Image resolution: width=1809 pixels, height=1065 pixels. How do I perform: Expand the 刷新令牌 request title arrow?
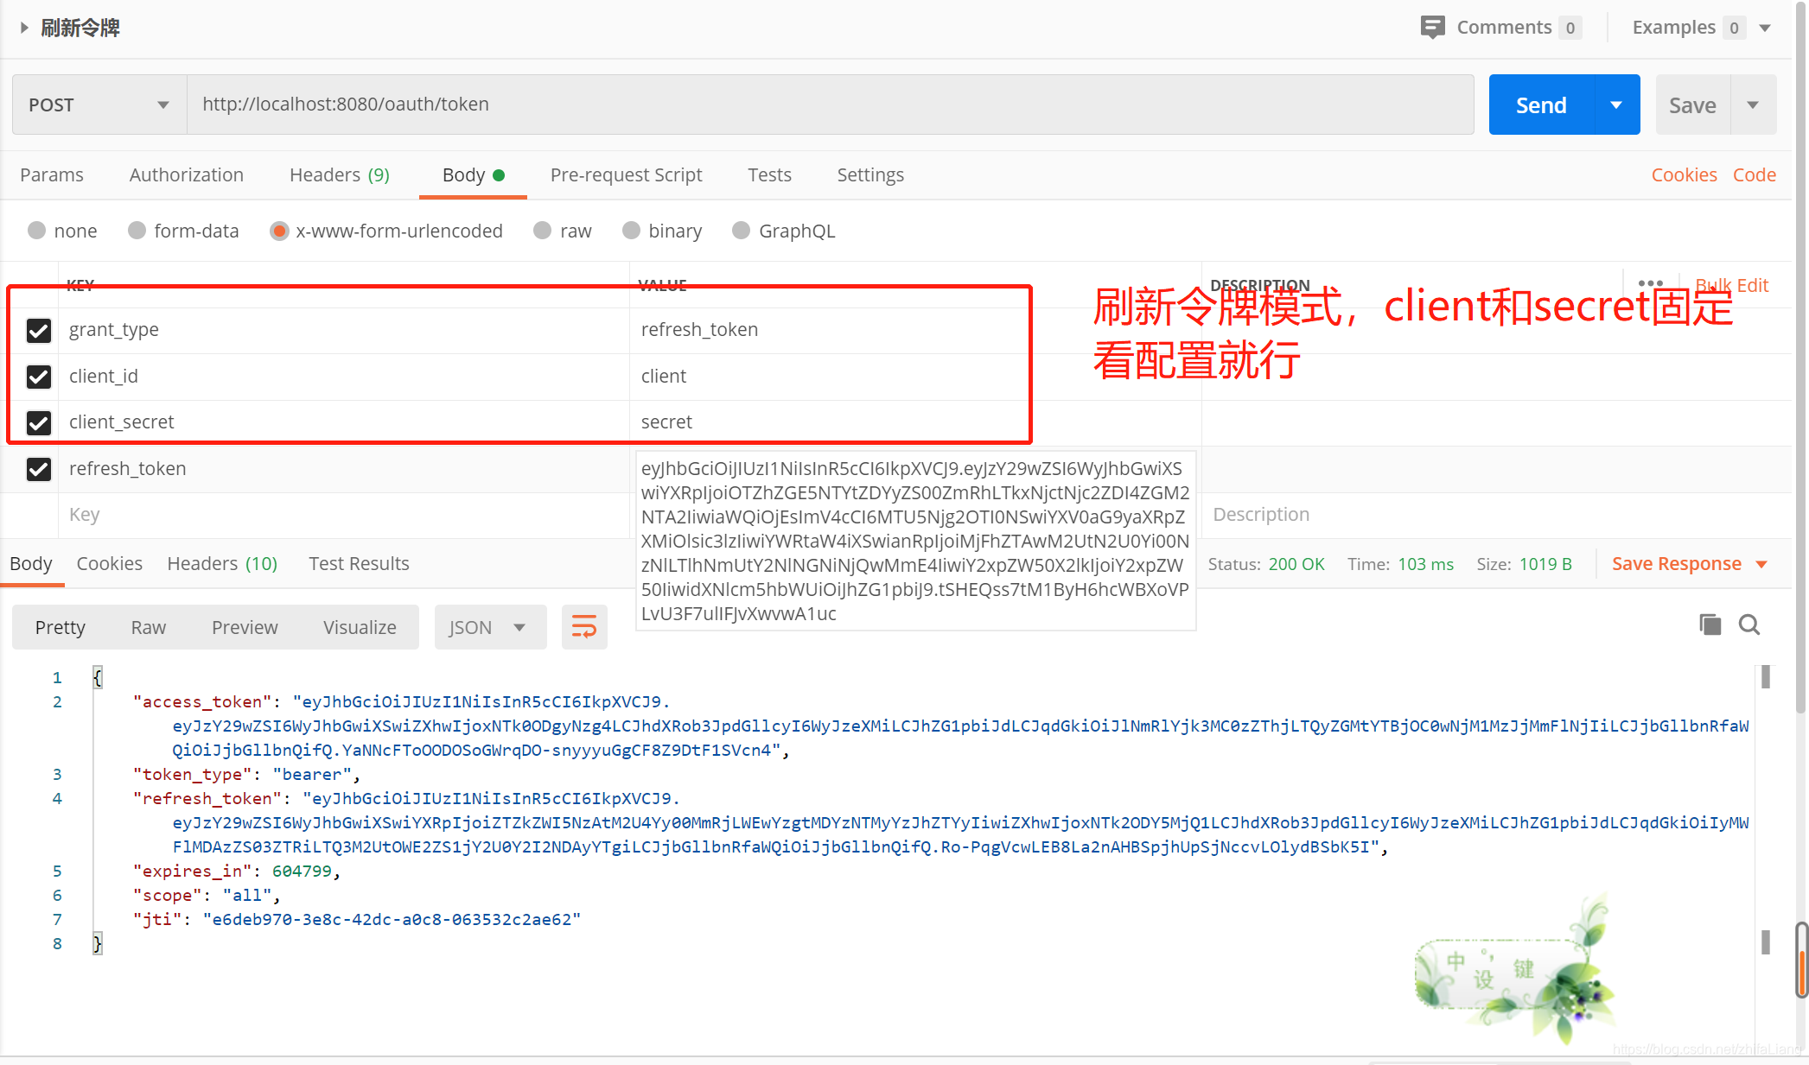click(24, 28)
